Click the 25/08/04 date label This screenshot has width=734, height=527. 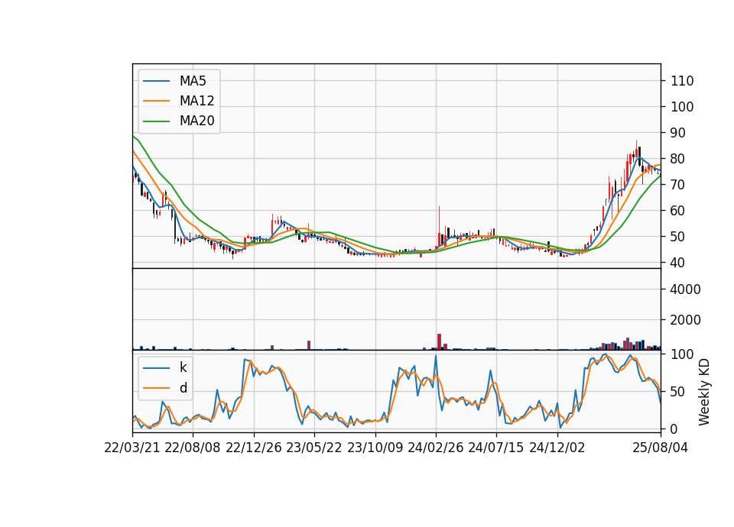click(661, 448)
